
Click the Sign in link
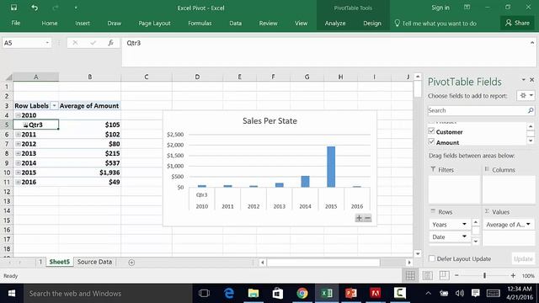pos(440,8)
